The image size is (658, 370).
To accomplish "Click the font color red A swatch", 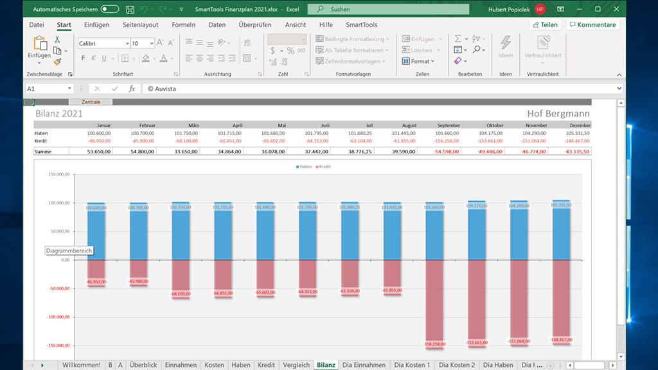I will (x=163, y=58).
